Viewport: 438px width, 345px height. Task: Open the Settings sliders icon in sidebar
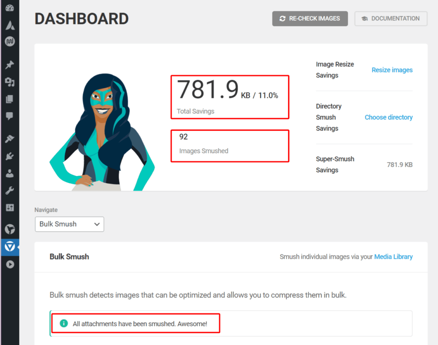[10, 208]
